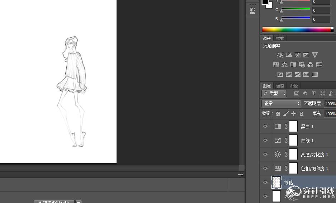Click the Channel Mixer adjustment icon

click(x=310, y=65)
